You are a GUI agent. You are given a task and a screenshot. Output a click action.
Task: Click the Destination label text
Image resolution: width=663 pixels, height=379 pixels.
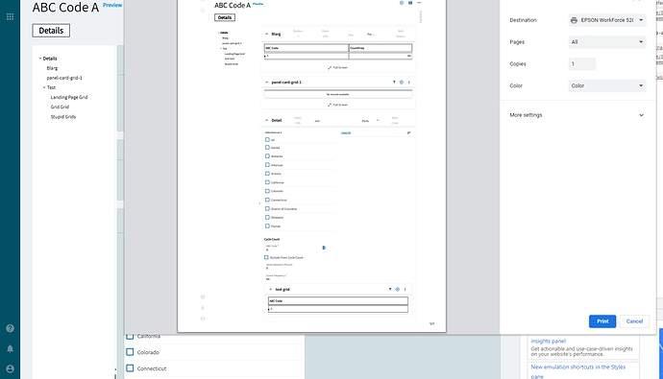pyautogui.click(x=523, y=20)
